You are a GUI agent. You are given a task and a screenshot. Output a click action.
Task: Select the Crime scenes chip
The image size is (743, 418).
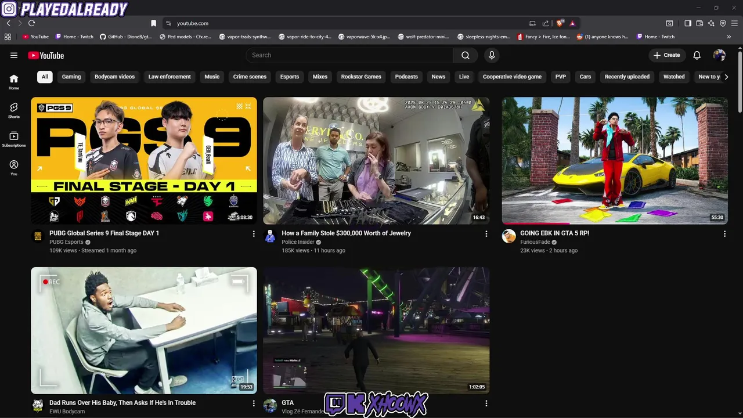click(x=250, y=77)
